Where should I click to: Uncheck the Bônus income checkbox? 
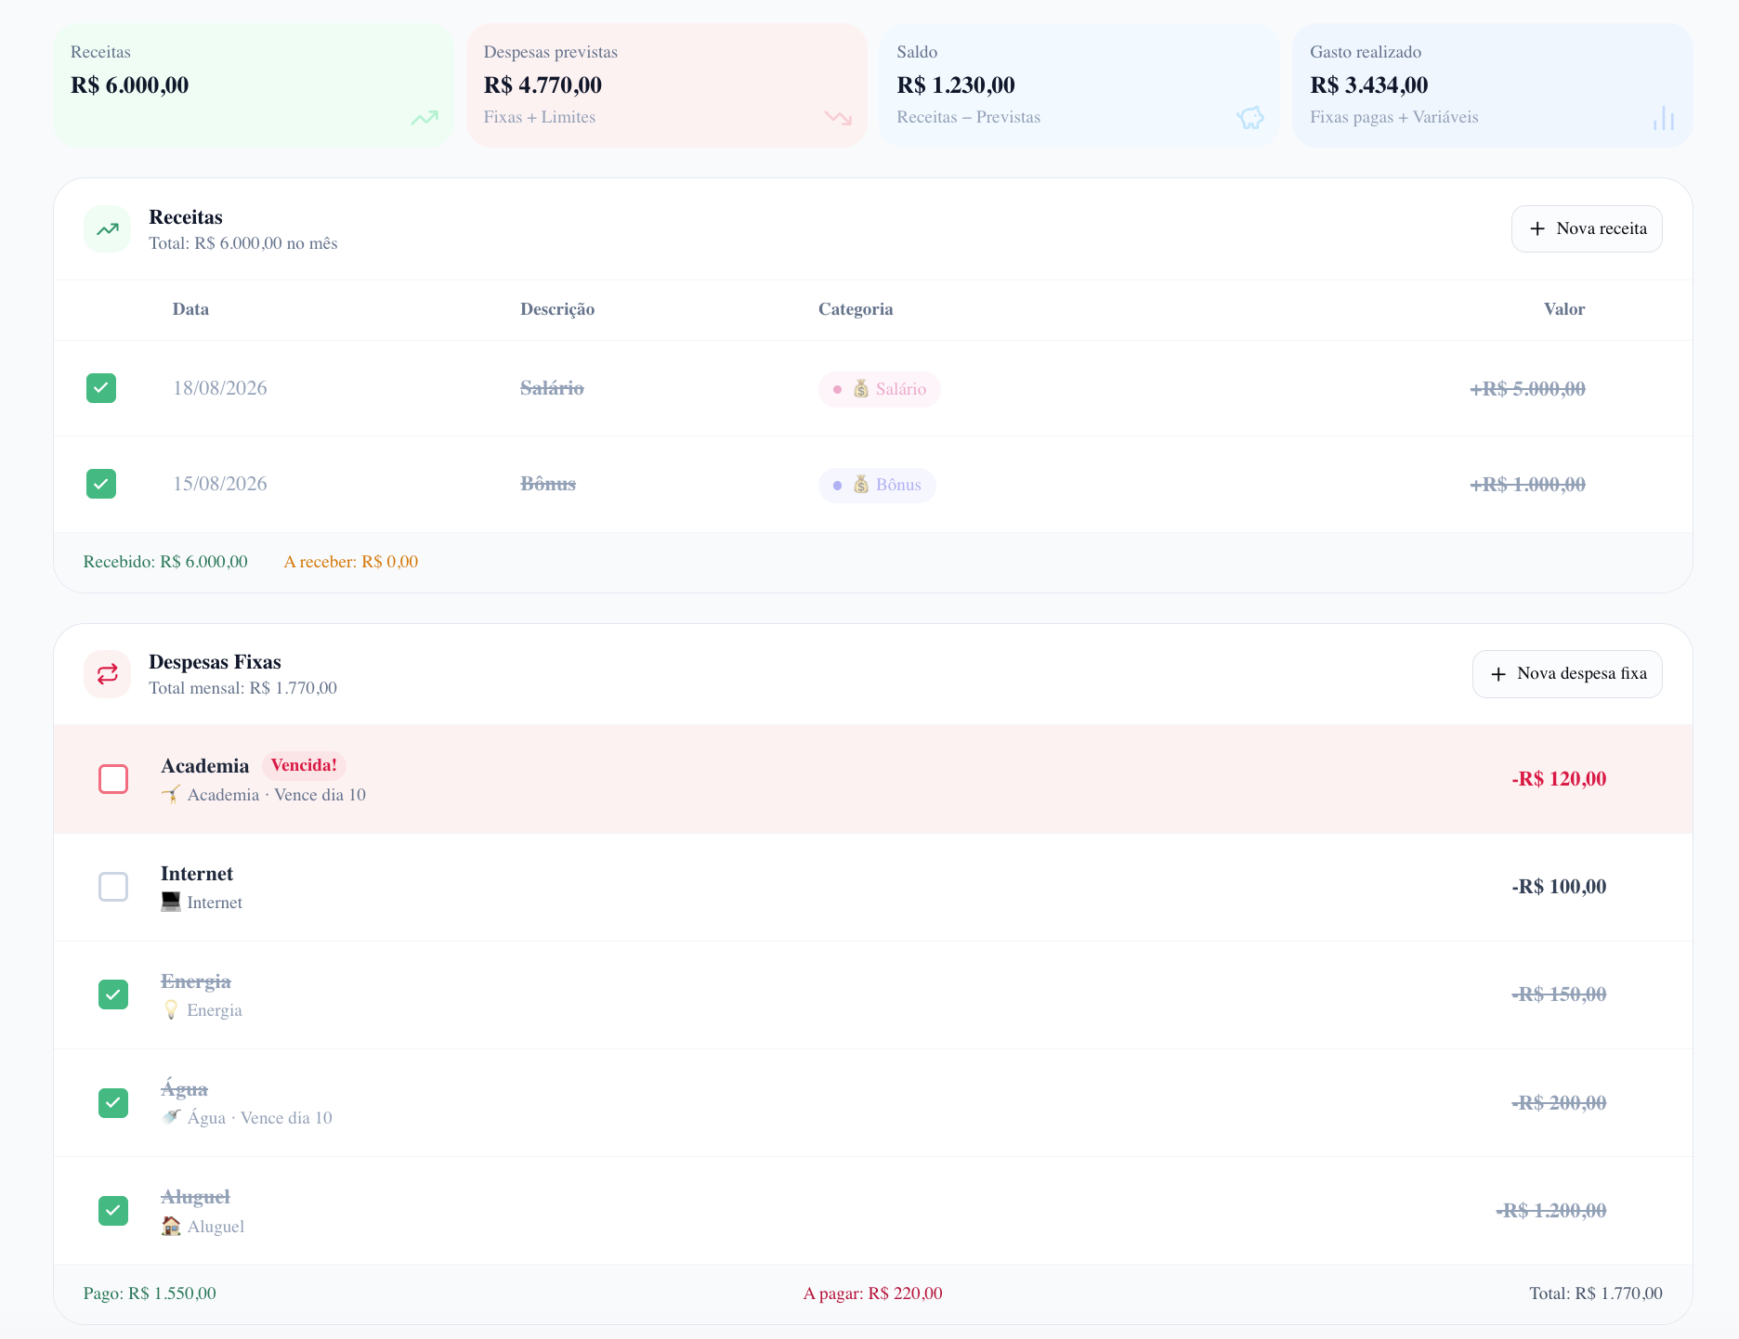click(101, 484)
